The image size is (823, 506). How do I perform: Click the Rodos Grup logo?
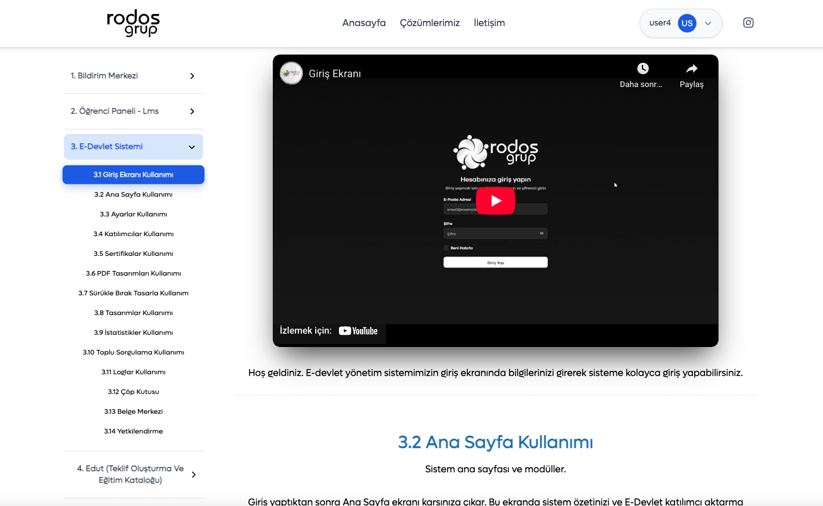click(x=133, y=23)
